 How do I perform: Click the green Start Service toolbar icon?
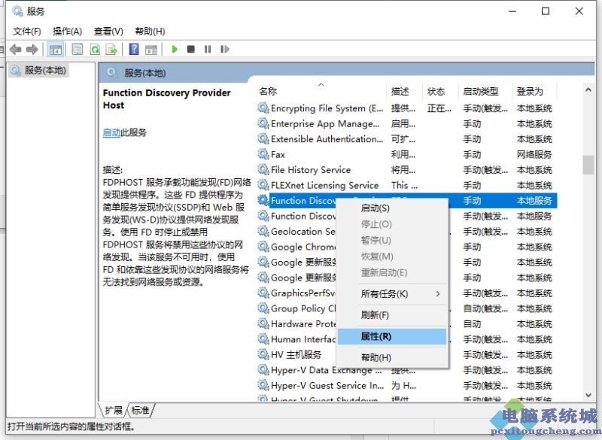click(175, 50)
